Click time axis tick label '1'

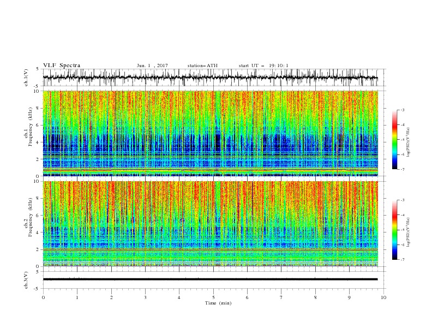click(77, 297)
